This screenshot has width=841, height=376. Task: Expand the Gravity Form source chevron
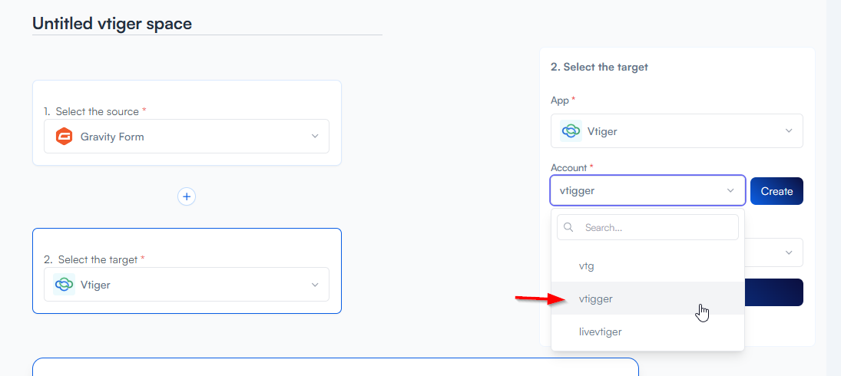[x=315, y=137]
